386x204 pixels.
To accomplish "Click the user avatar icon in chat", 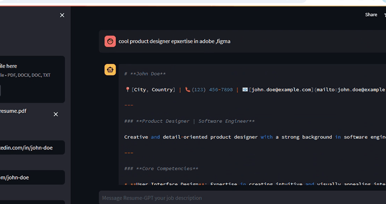I will click(x=110, y=41).
